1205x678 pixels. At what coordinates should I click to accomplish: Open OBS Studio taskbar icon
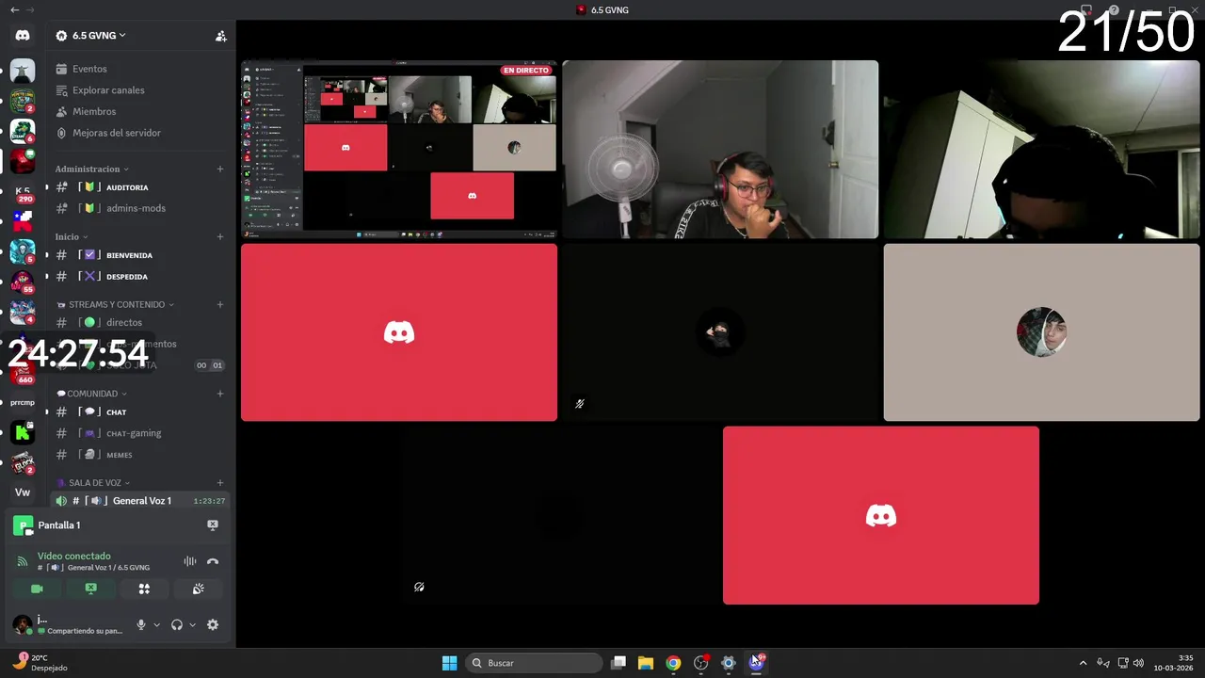coord(700,663)
